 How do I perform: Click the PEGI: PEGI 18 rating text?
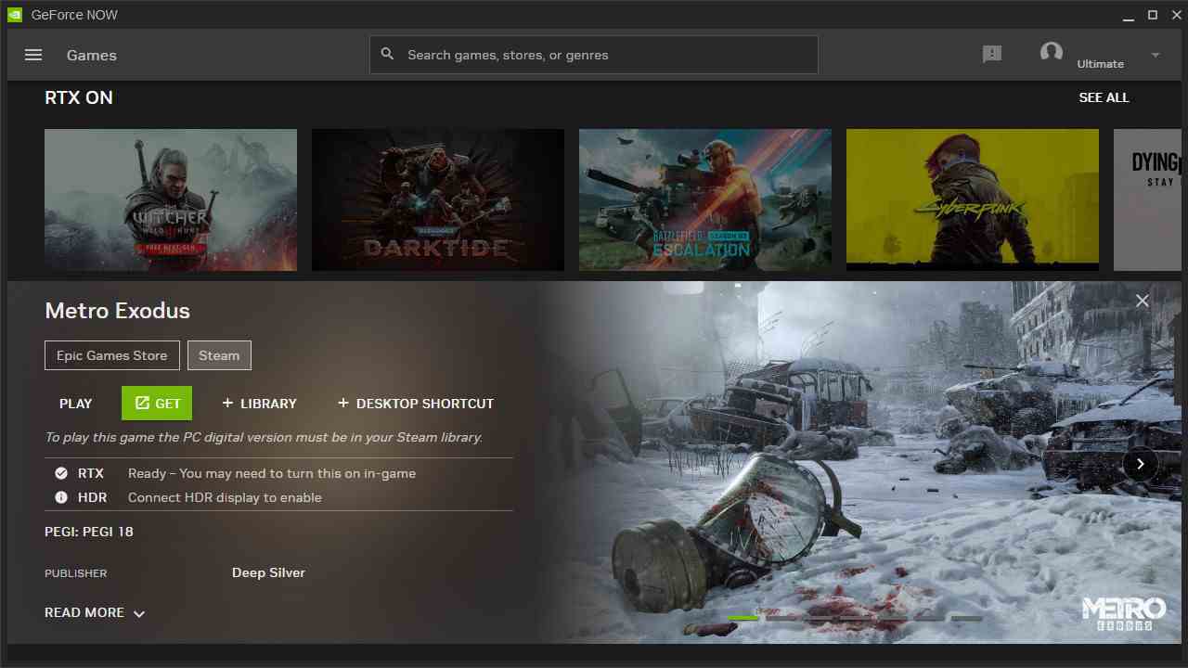(89, 532)
